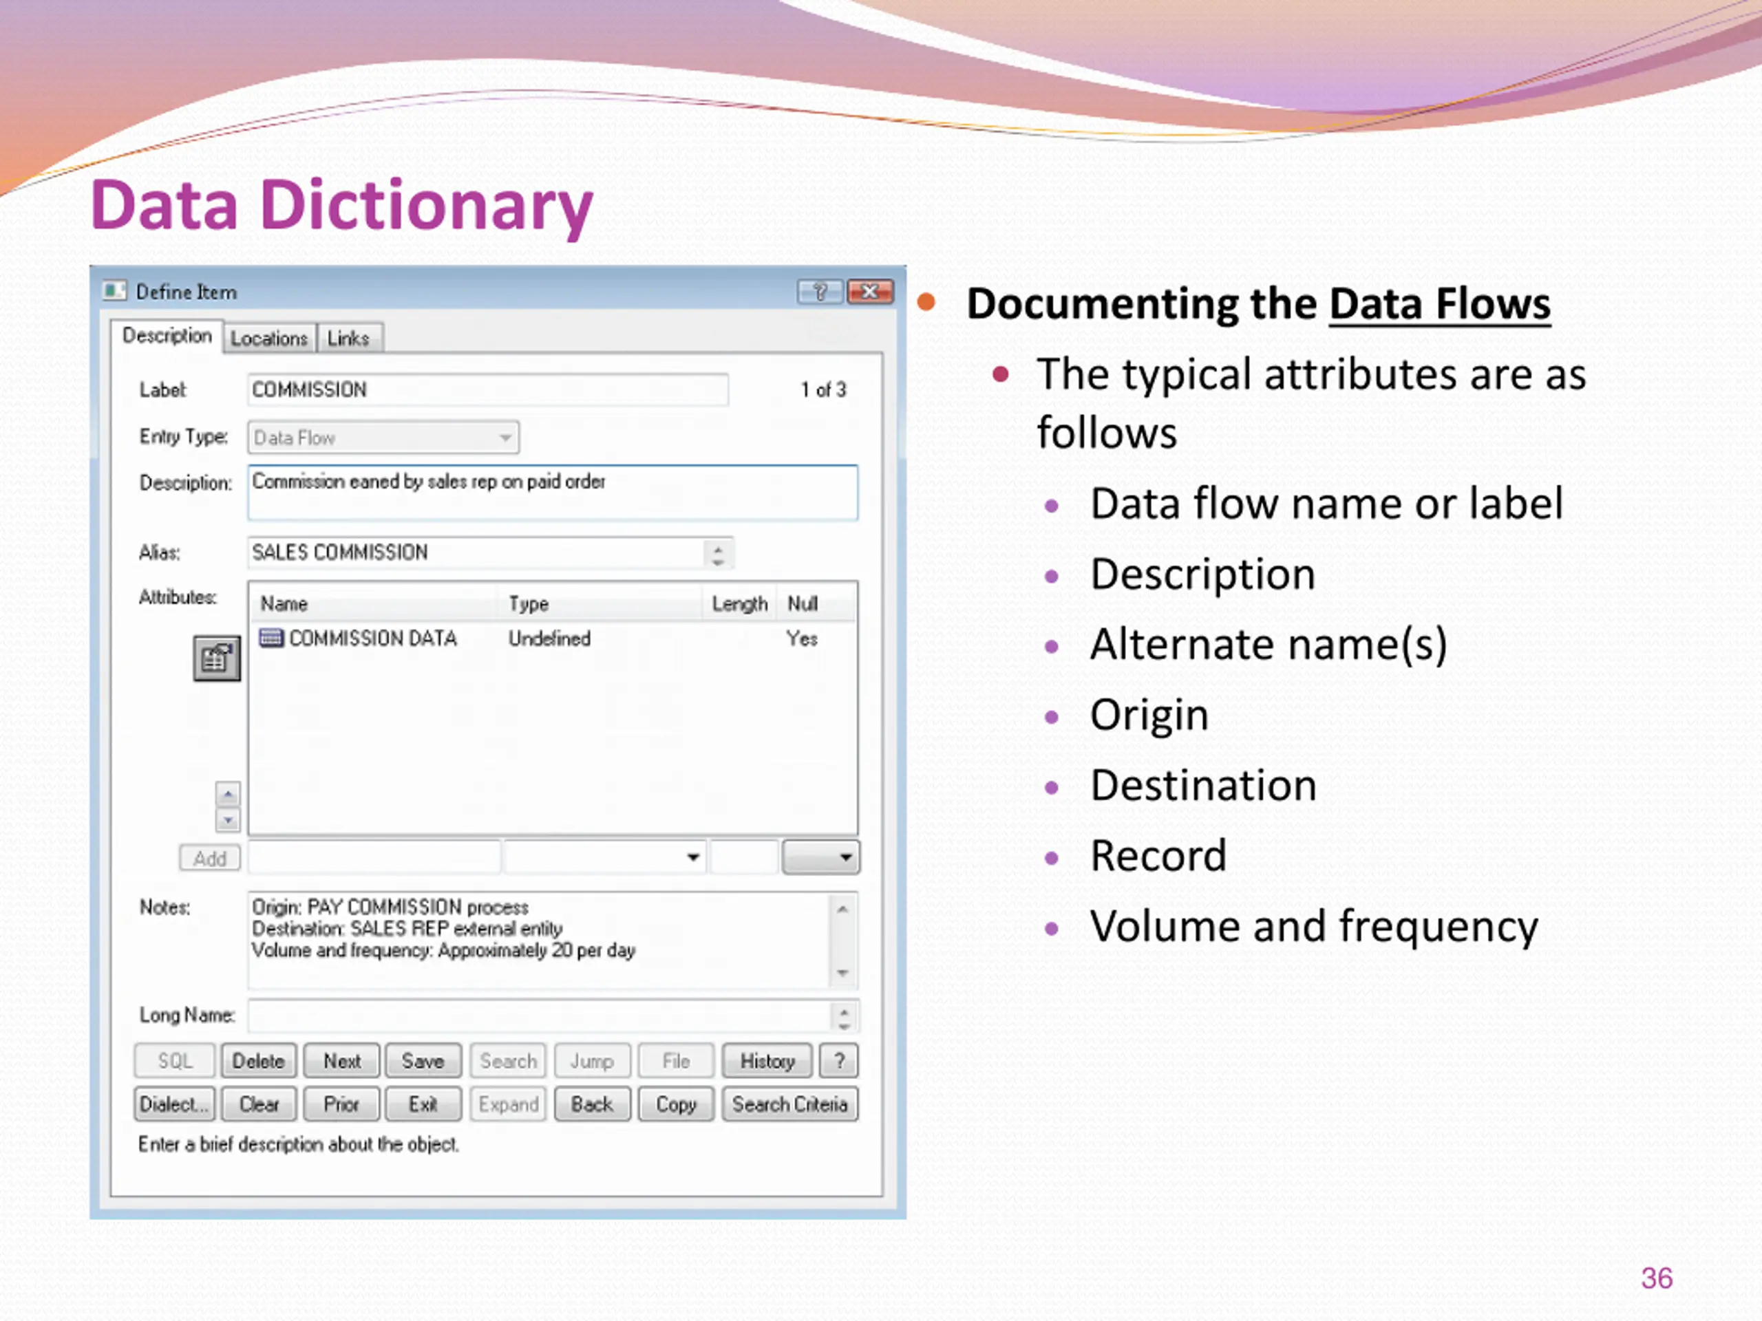
Task: Click the 'Volume and frequency' bullet text
Action: tap(1315, 927)
